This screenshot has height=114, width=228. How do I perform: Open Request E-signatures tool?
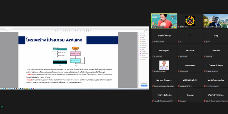pyautogui.click(x=144, y=54)
